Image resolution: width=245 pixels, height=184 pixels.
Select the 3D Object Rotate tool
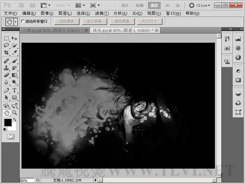(6, 106)
